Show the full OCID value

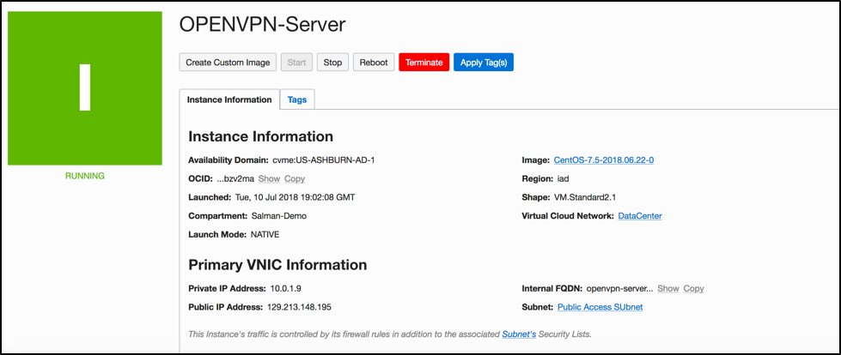pyautogui.click(x=269, y=178)
